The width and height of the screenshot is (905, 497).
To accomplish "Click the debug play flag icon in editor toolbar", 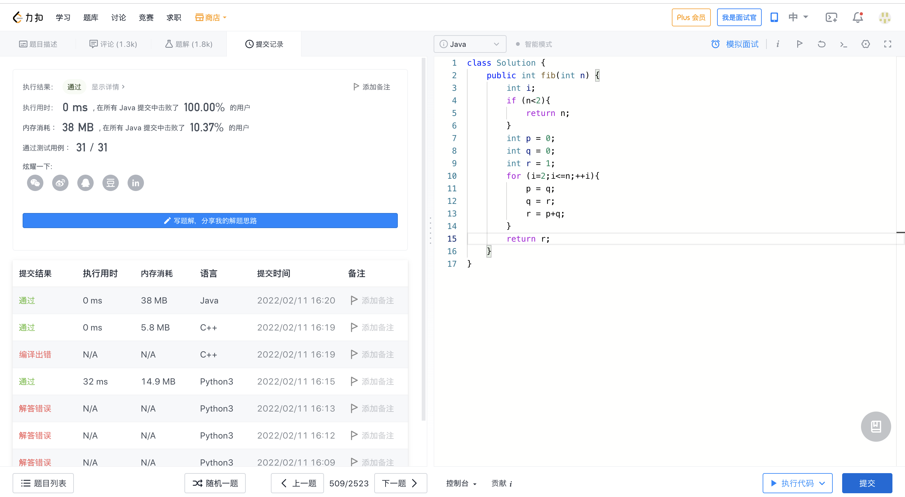I will (x=800, y=44).
